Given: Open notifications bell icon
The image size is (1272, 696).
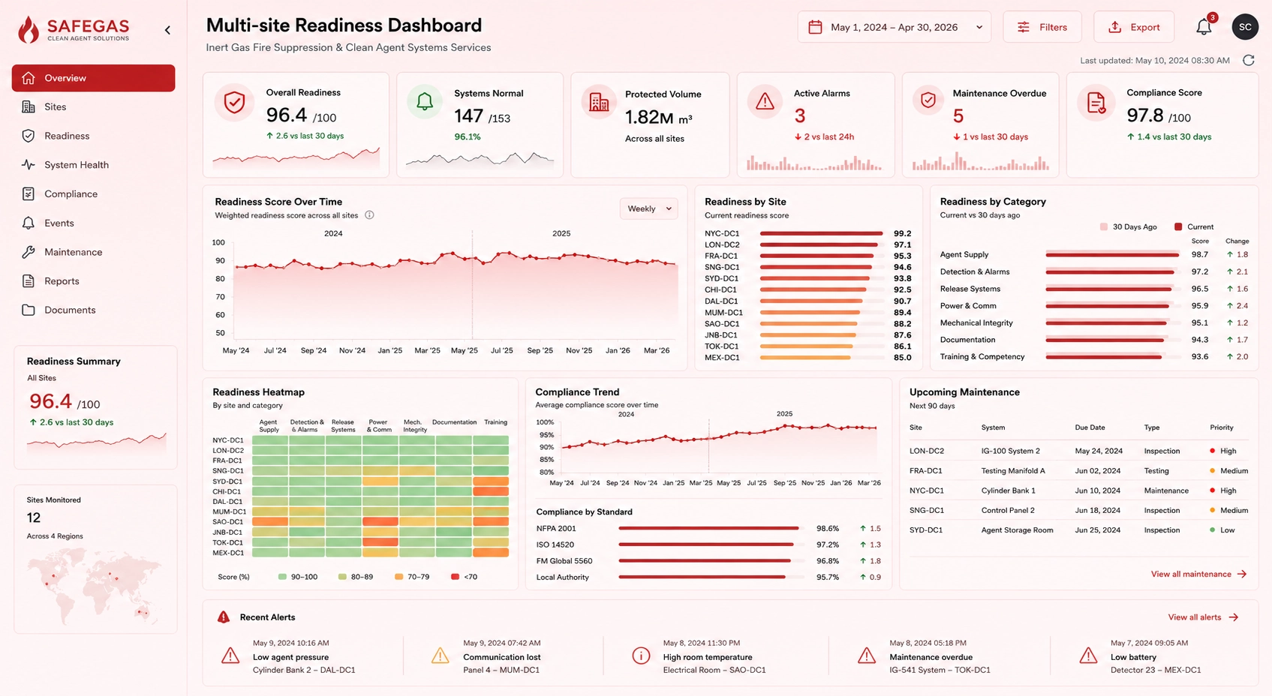Looking at the screenshot, I should pos(1204,27).
